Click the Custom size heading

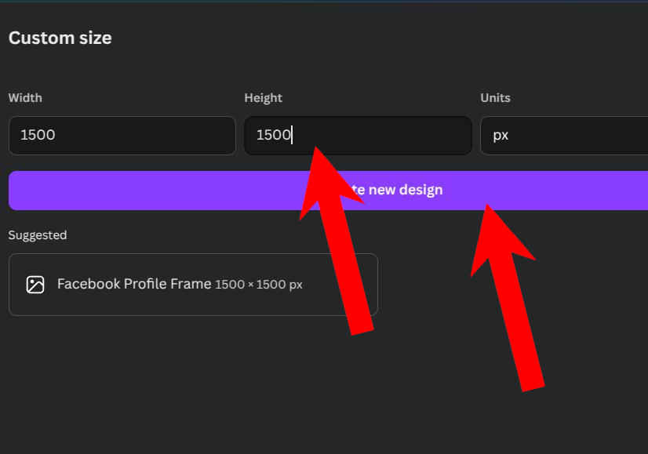(x=60, y=38)
